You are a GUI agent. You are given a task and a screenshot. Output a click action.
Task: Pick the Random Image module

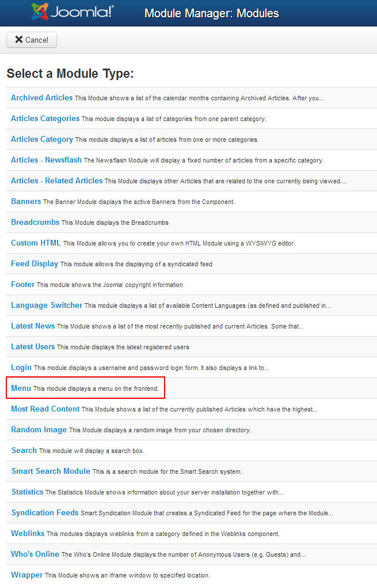39,430
